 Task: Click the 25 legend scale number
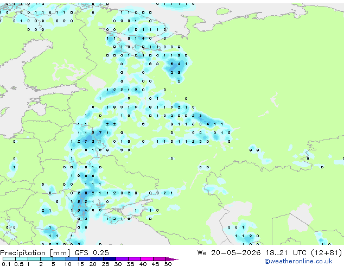(x=105, y=264)
